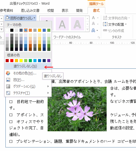Open ワードアートのスタイル dialog launcher
This screenshot has height=151, width=136.
(99, 37)
